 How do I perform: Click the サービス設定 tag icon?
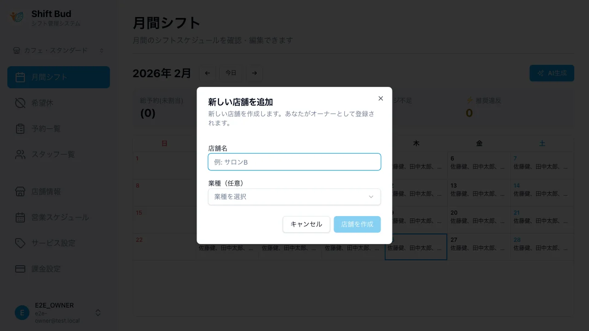20,243
